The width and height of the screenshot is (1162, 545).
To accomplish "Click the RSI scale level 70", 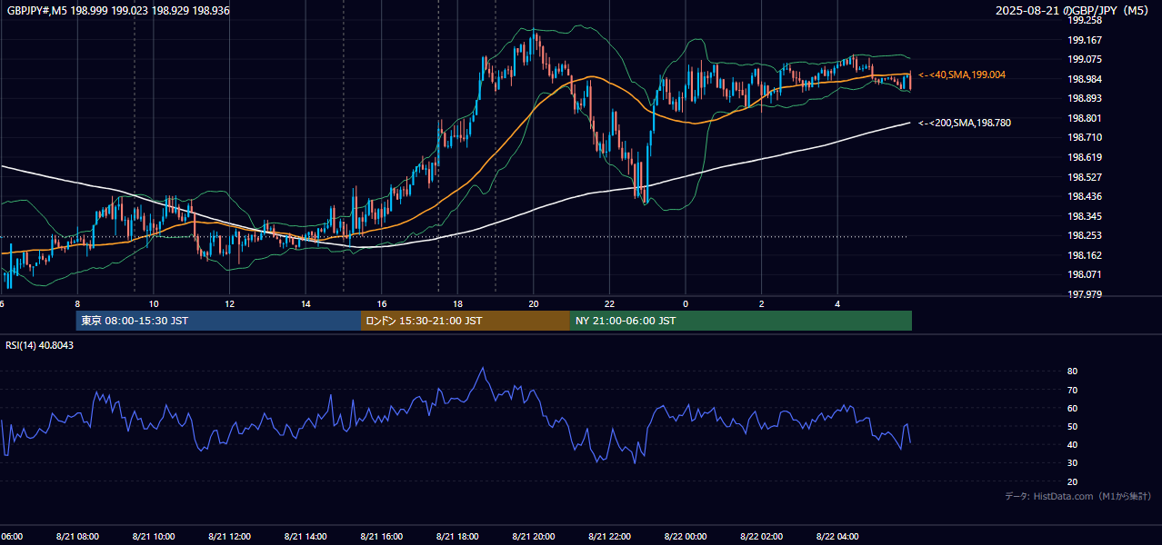I will click(1073, 390).
